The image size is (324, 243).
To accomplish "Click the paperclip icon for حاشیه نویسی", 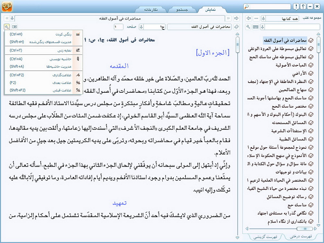I will click(x=78, y=59).
